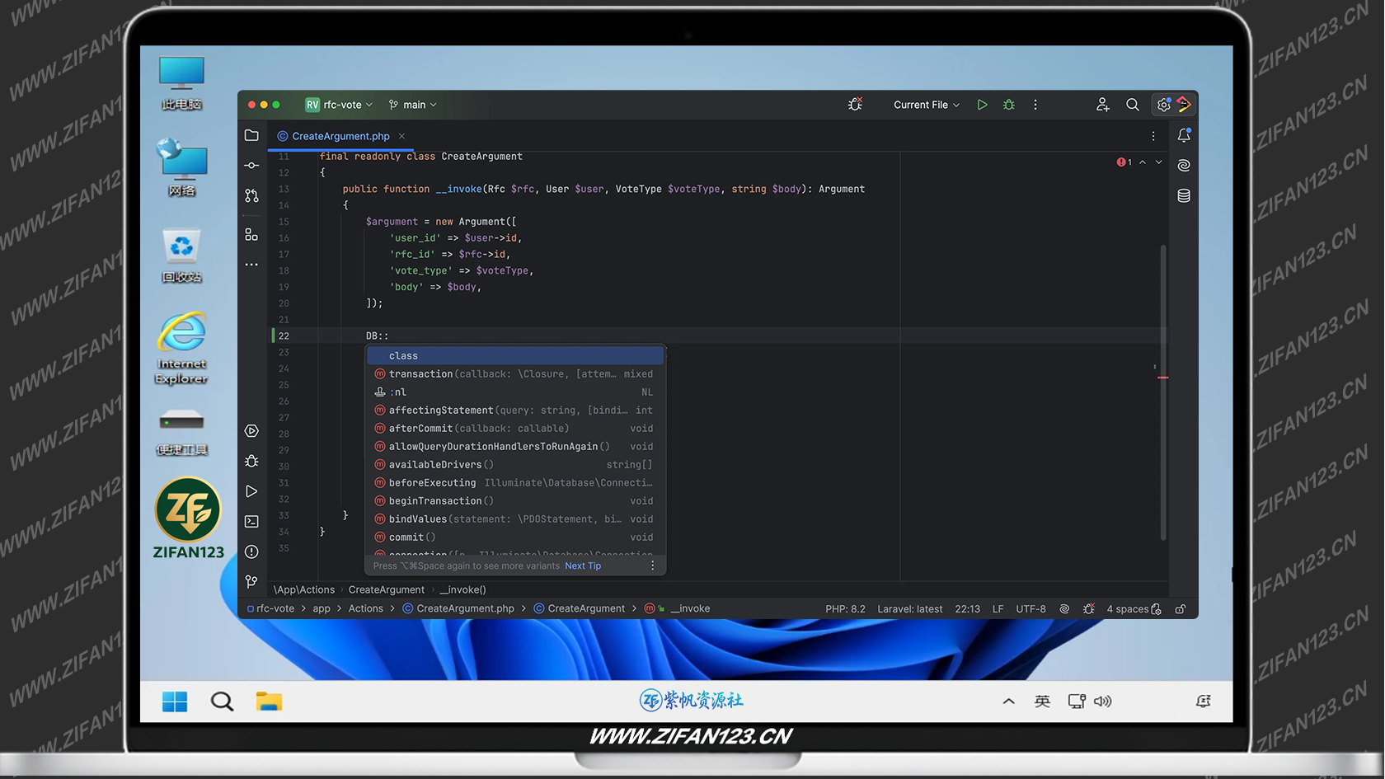This screenshot has height=779, width=1385.
Task: Open IDE settings gear icon
Action: coord(1163,105)
